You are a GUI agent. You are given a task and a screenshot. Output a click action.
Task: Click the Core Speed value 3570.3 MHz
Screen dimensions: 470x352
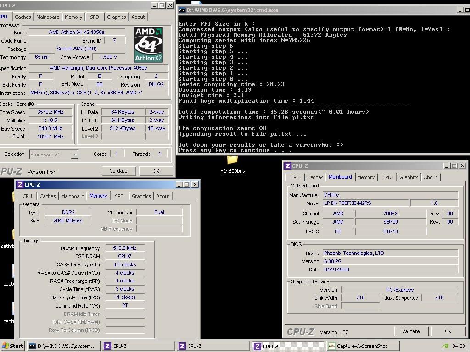click(50, 112)
